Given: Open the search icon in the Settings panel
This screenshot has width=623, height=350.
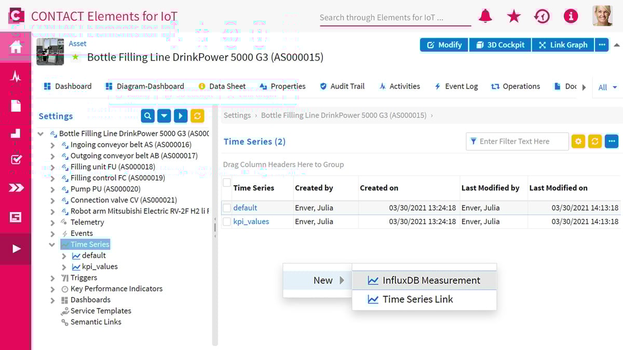Looking at the screenshot, I should pos(147,116).
